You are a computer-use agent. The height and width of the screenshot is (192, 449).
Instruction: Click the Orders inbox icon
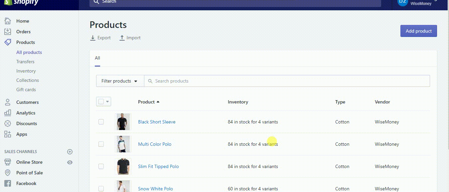(x=8, y=32)
